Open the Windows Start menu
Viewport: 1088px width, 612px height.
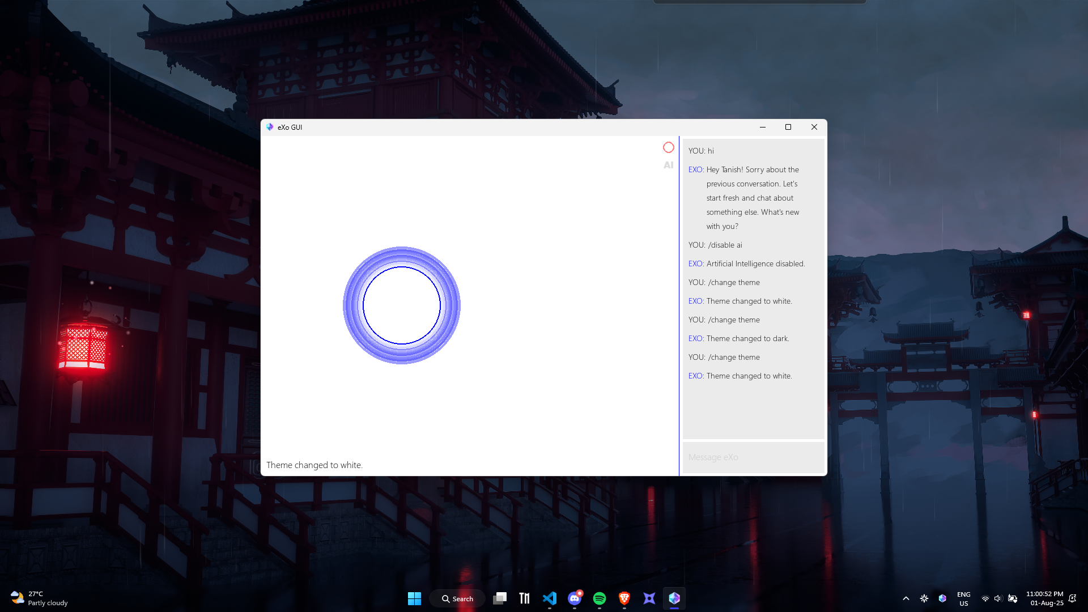414,598
